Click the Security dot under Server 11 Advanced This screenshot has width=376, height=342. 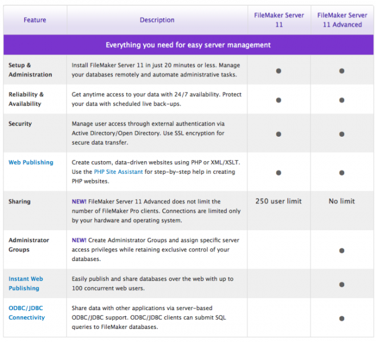point(342,134)
